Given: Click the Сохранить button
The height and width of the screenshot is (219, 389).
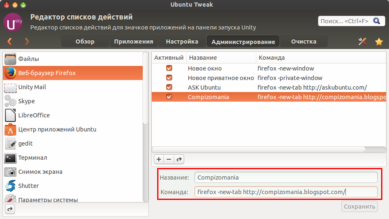Looking at the screenshot, I should (360, 207).
